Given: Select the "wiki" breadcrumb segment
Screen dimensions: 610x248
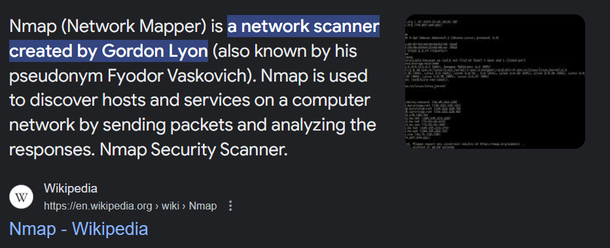Looking at the screenshot, I should pos(171,206).
